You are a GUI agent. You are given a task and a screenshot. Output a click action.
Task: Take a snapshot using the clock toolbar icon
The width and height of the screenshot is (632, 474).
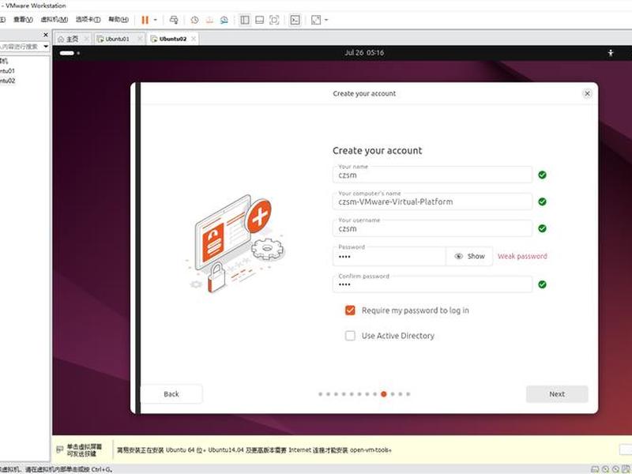coord(194,20)
